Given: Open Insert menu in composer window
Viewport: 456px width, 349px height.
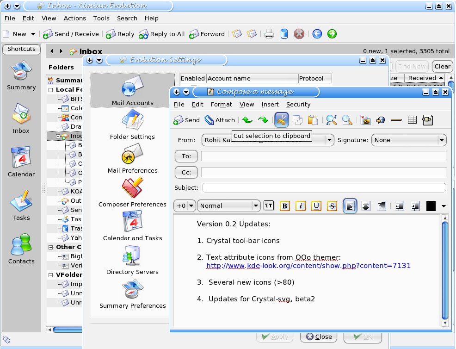Looking at the screenshot, I should (270, 105).
